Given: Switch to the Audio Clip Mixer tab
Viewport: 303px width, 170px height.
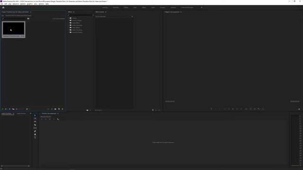Looking at the screenshot, I should (6, 113).
